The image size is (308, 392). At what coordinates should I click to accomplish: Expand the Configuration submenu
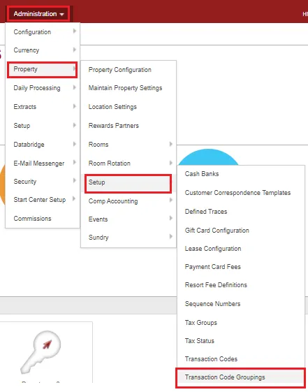(x=43, y=32)
